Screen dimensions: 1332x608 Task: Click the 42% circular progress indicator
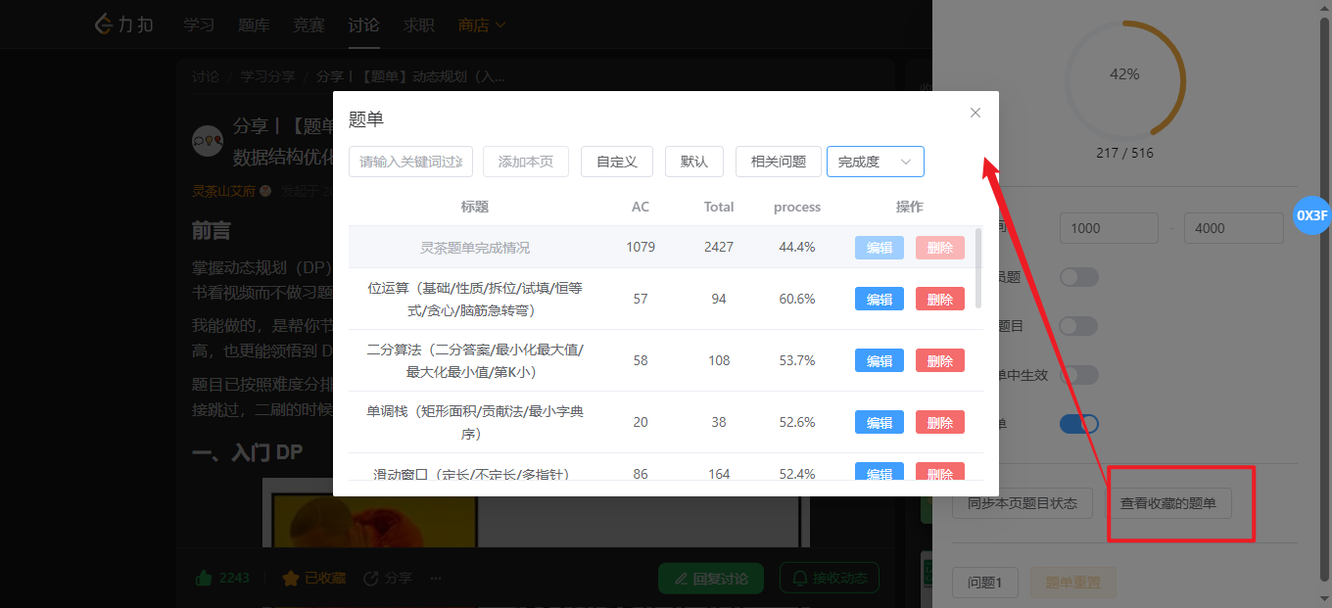[x=1124, y=75]
